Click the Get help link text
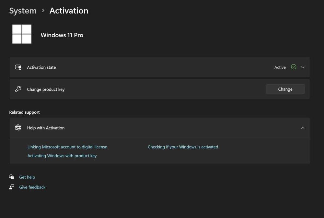 point(27,177)
